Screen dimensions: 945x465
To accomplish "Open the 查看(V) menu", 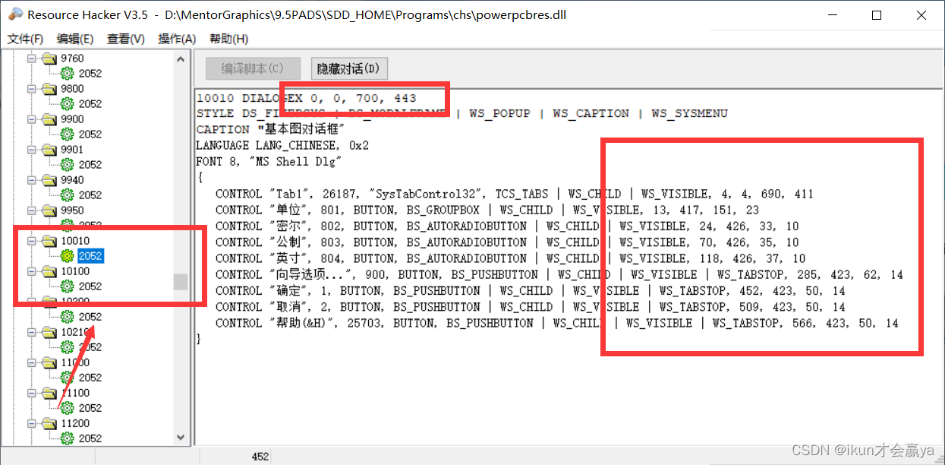I will [x=124, y=39].
